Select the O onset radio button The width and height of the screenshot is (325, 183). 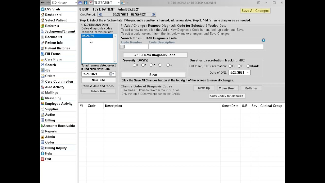tap(230, 66)
